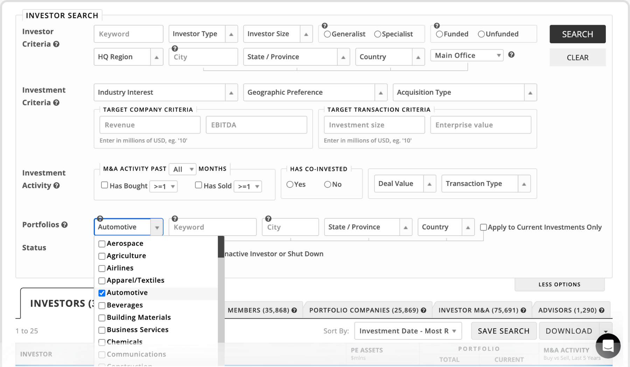
Task: Click help icon right of Main Office
Action: pyautogui.click(x=511, y=55)
